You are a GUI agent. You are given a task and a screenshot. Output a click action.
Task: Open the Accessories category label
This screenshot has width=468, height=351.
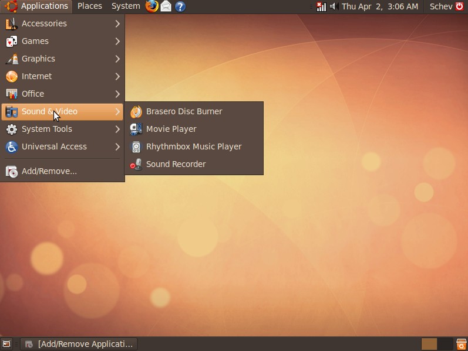pyautogui.click(x=44, y=23)
